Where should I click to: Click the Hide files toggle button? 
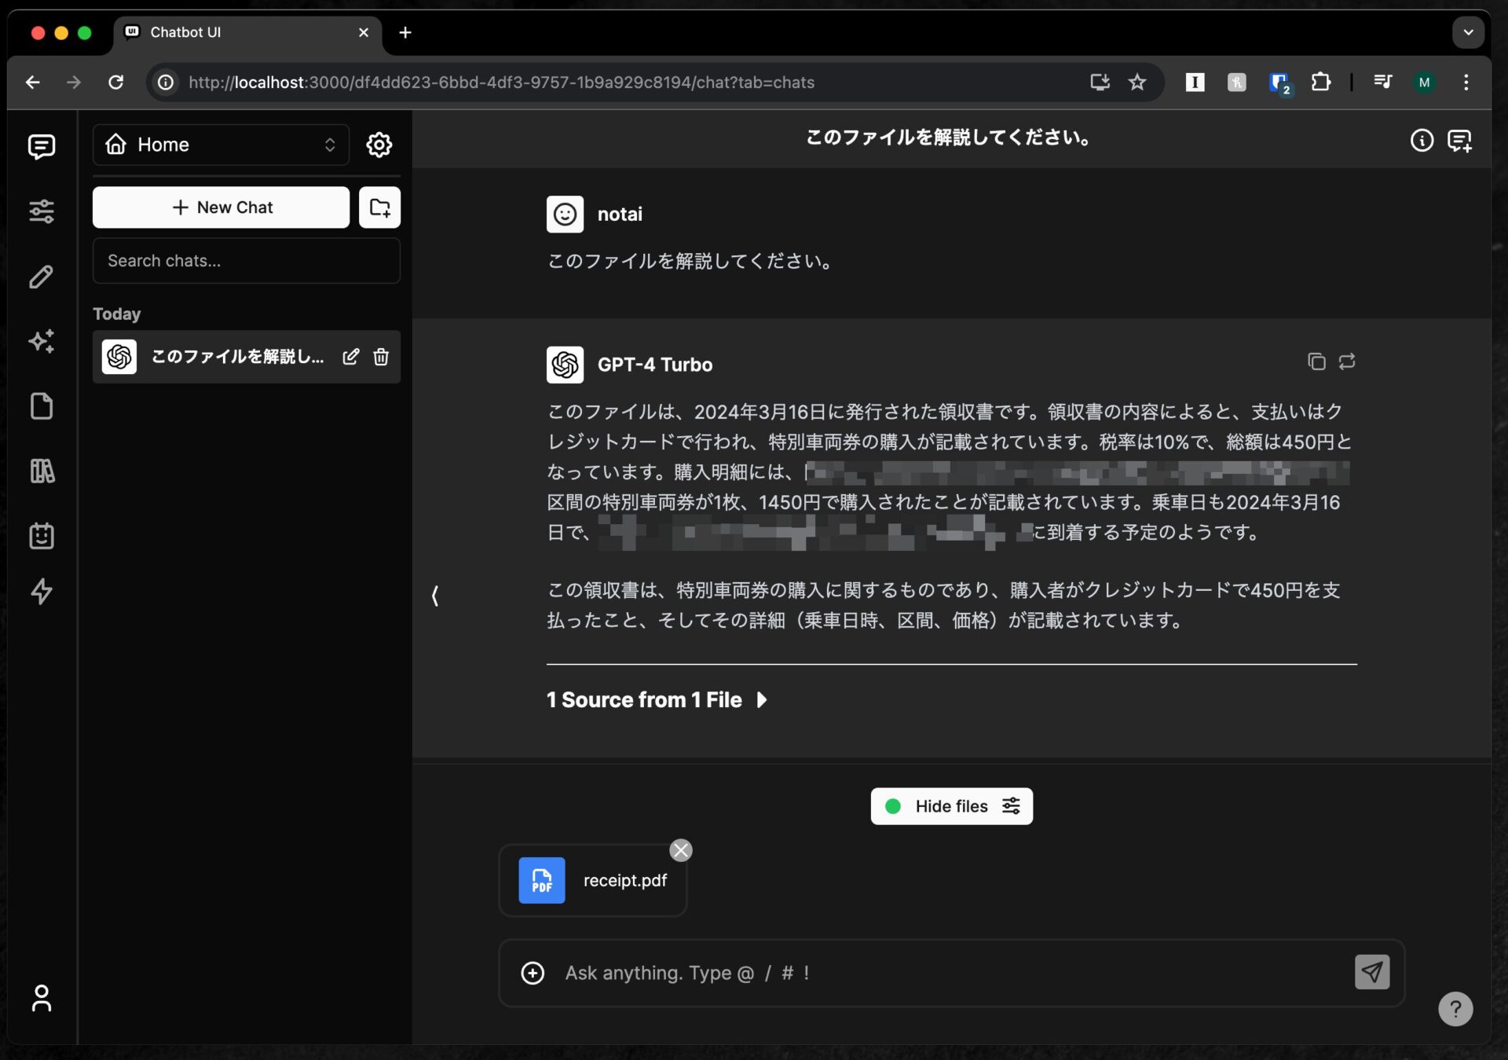951,806
